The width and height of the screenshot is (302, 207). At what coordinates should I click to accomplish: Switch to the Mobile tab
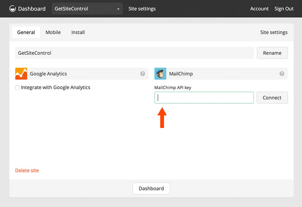53,32
